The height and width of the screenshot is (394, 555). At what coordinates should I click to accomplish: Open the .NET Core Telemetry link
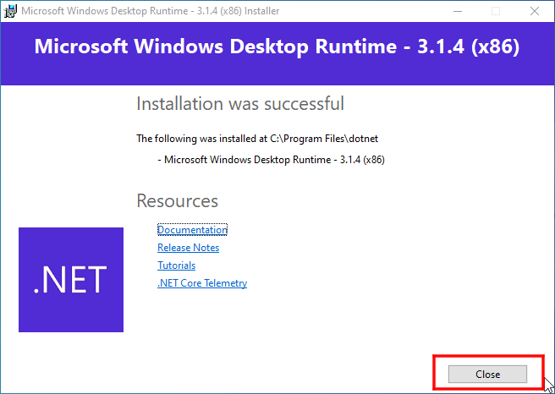(202, 283)
